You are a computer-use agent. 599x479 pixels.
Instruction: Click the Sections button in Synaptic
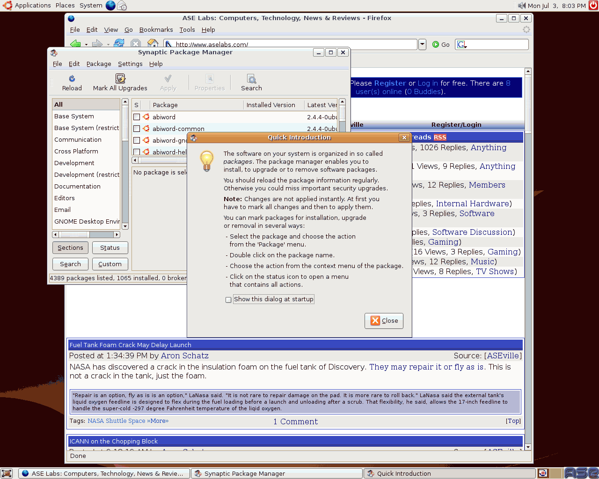[70, 248]
